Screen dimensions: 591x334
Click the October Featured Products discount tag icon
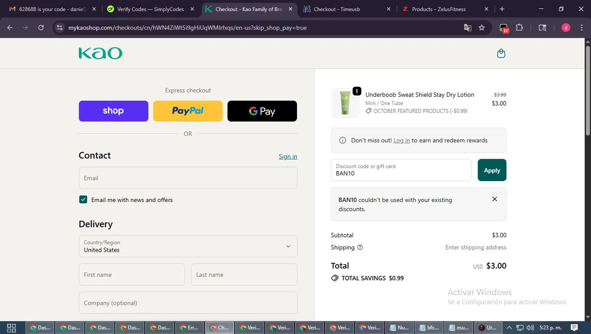[368, 111]
